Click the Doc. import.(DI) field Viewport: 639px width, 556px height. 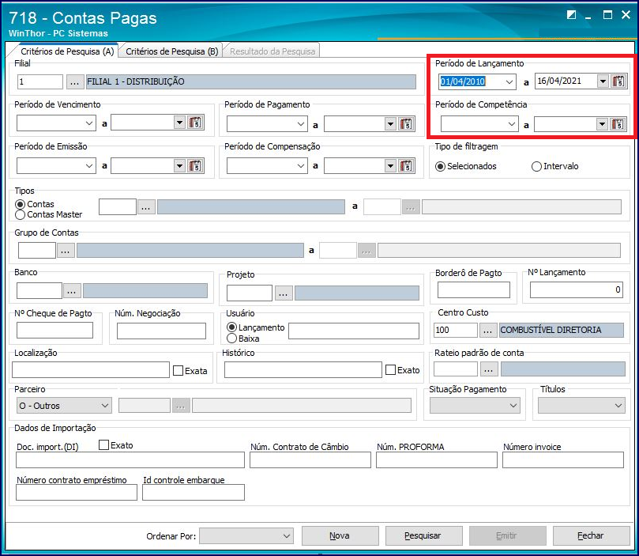click(x=130, y=460)
